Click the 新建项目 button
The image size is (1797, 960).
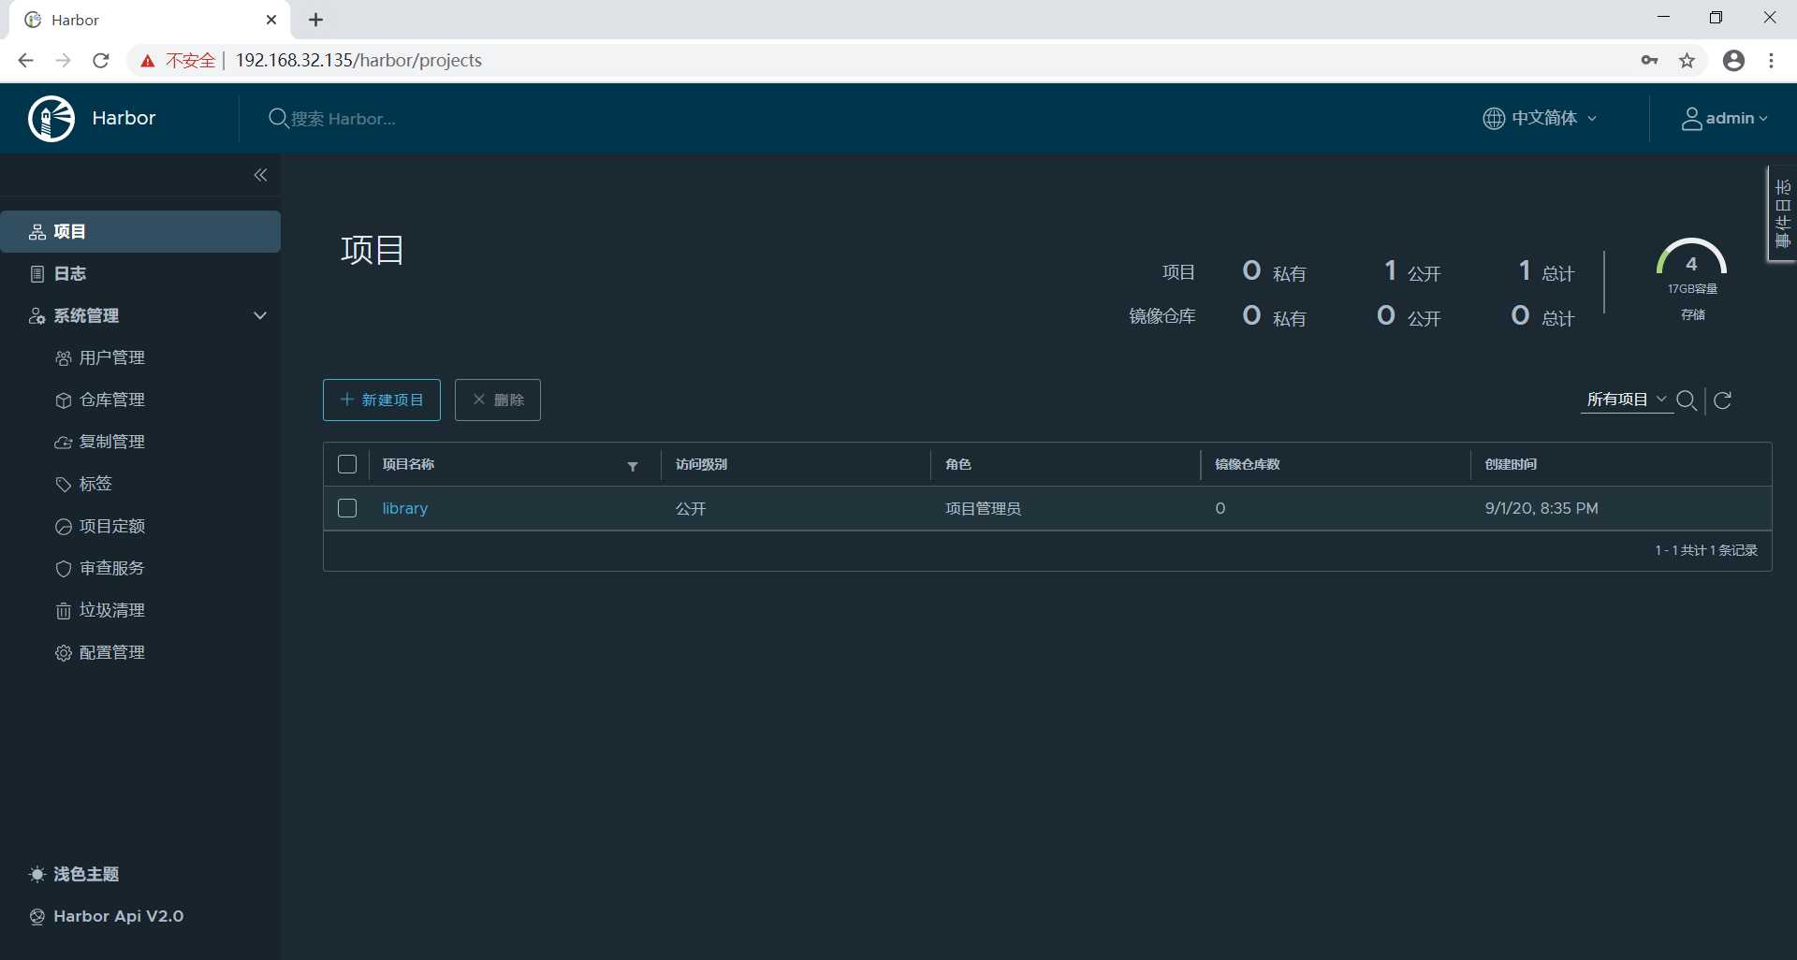pos(382,400)
